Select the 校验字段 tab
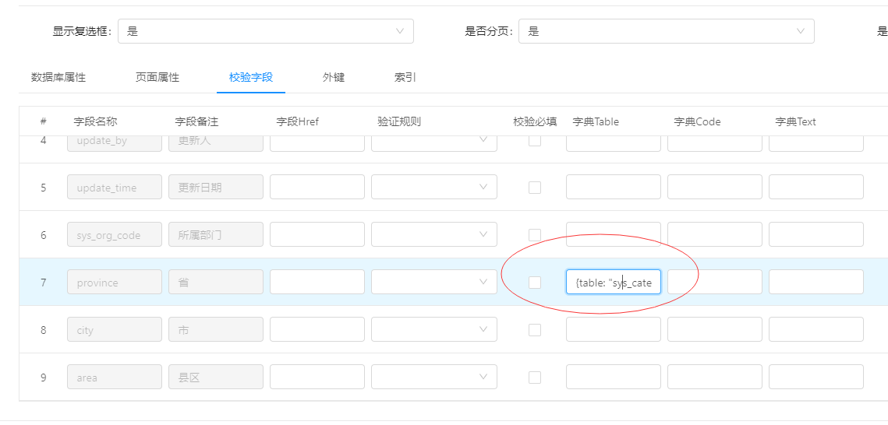This screenshot has width=888, height=425. coord(251,77)
